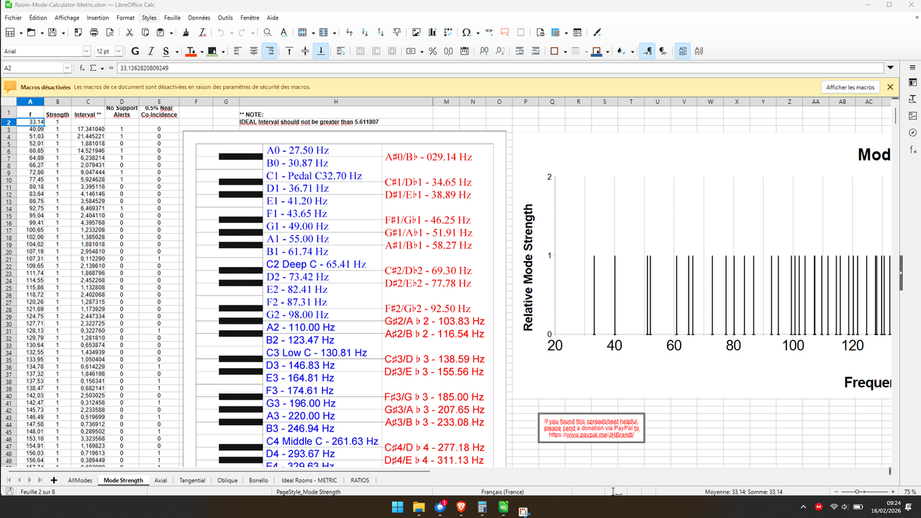
Task: Open the Borders dropdown arrow
Action: [566, 51]
